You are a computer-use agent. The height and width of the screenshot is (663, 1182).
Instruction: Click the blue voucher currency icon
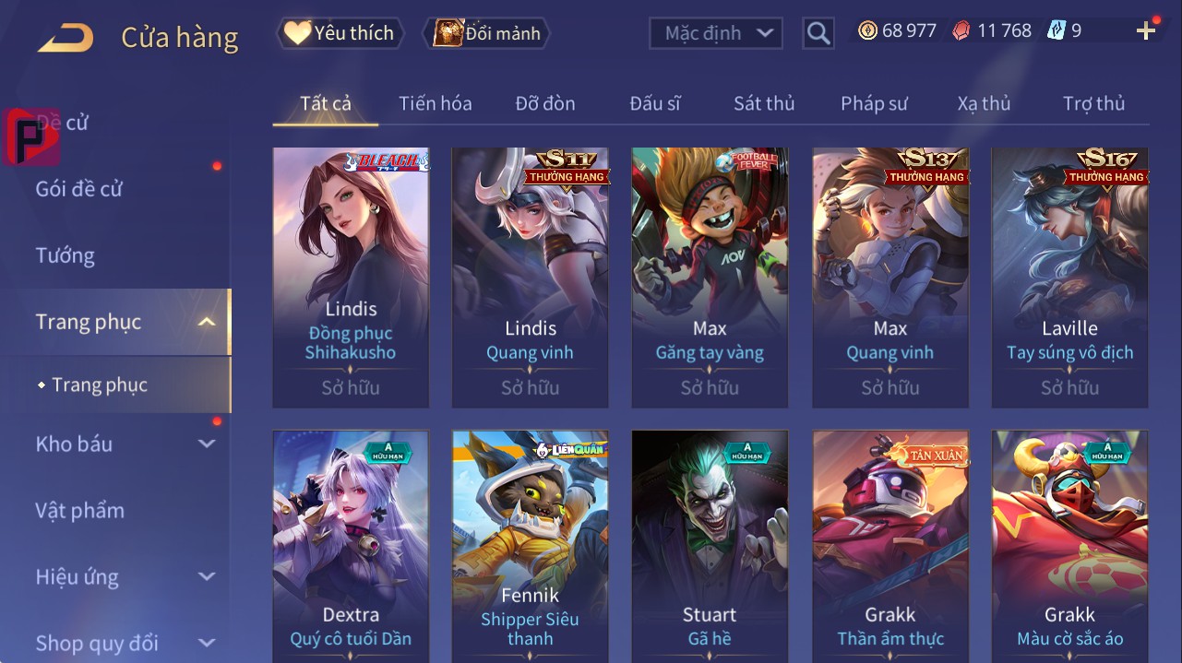point(1057,31)
